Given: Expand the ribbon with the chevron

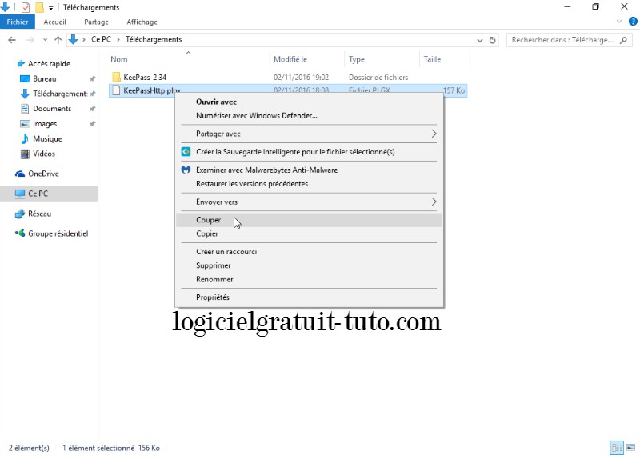Looking at the screenshot, I should [x=619, y=22].
